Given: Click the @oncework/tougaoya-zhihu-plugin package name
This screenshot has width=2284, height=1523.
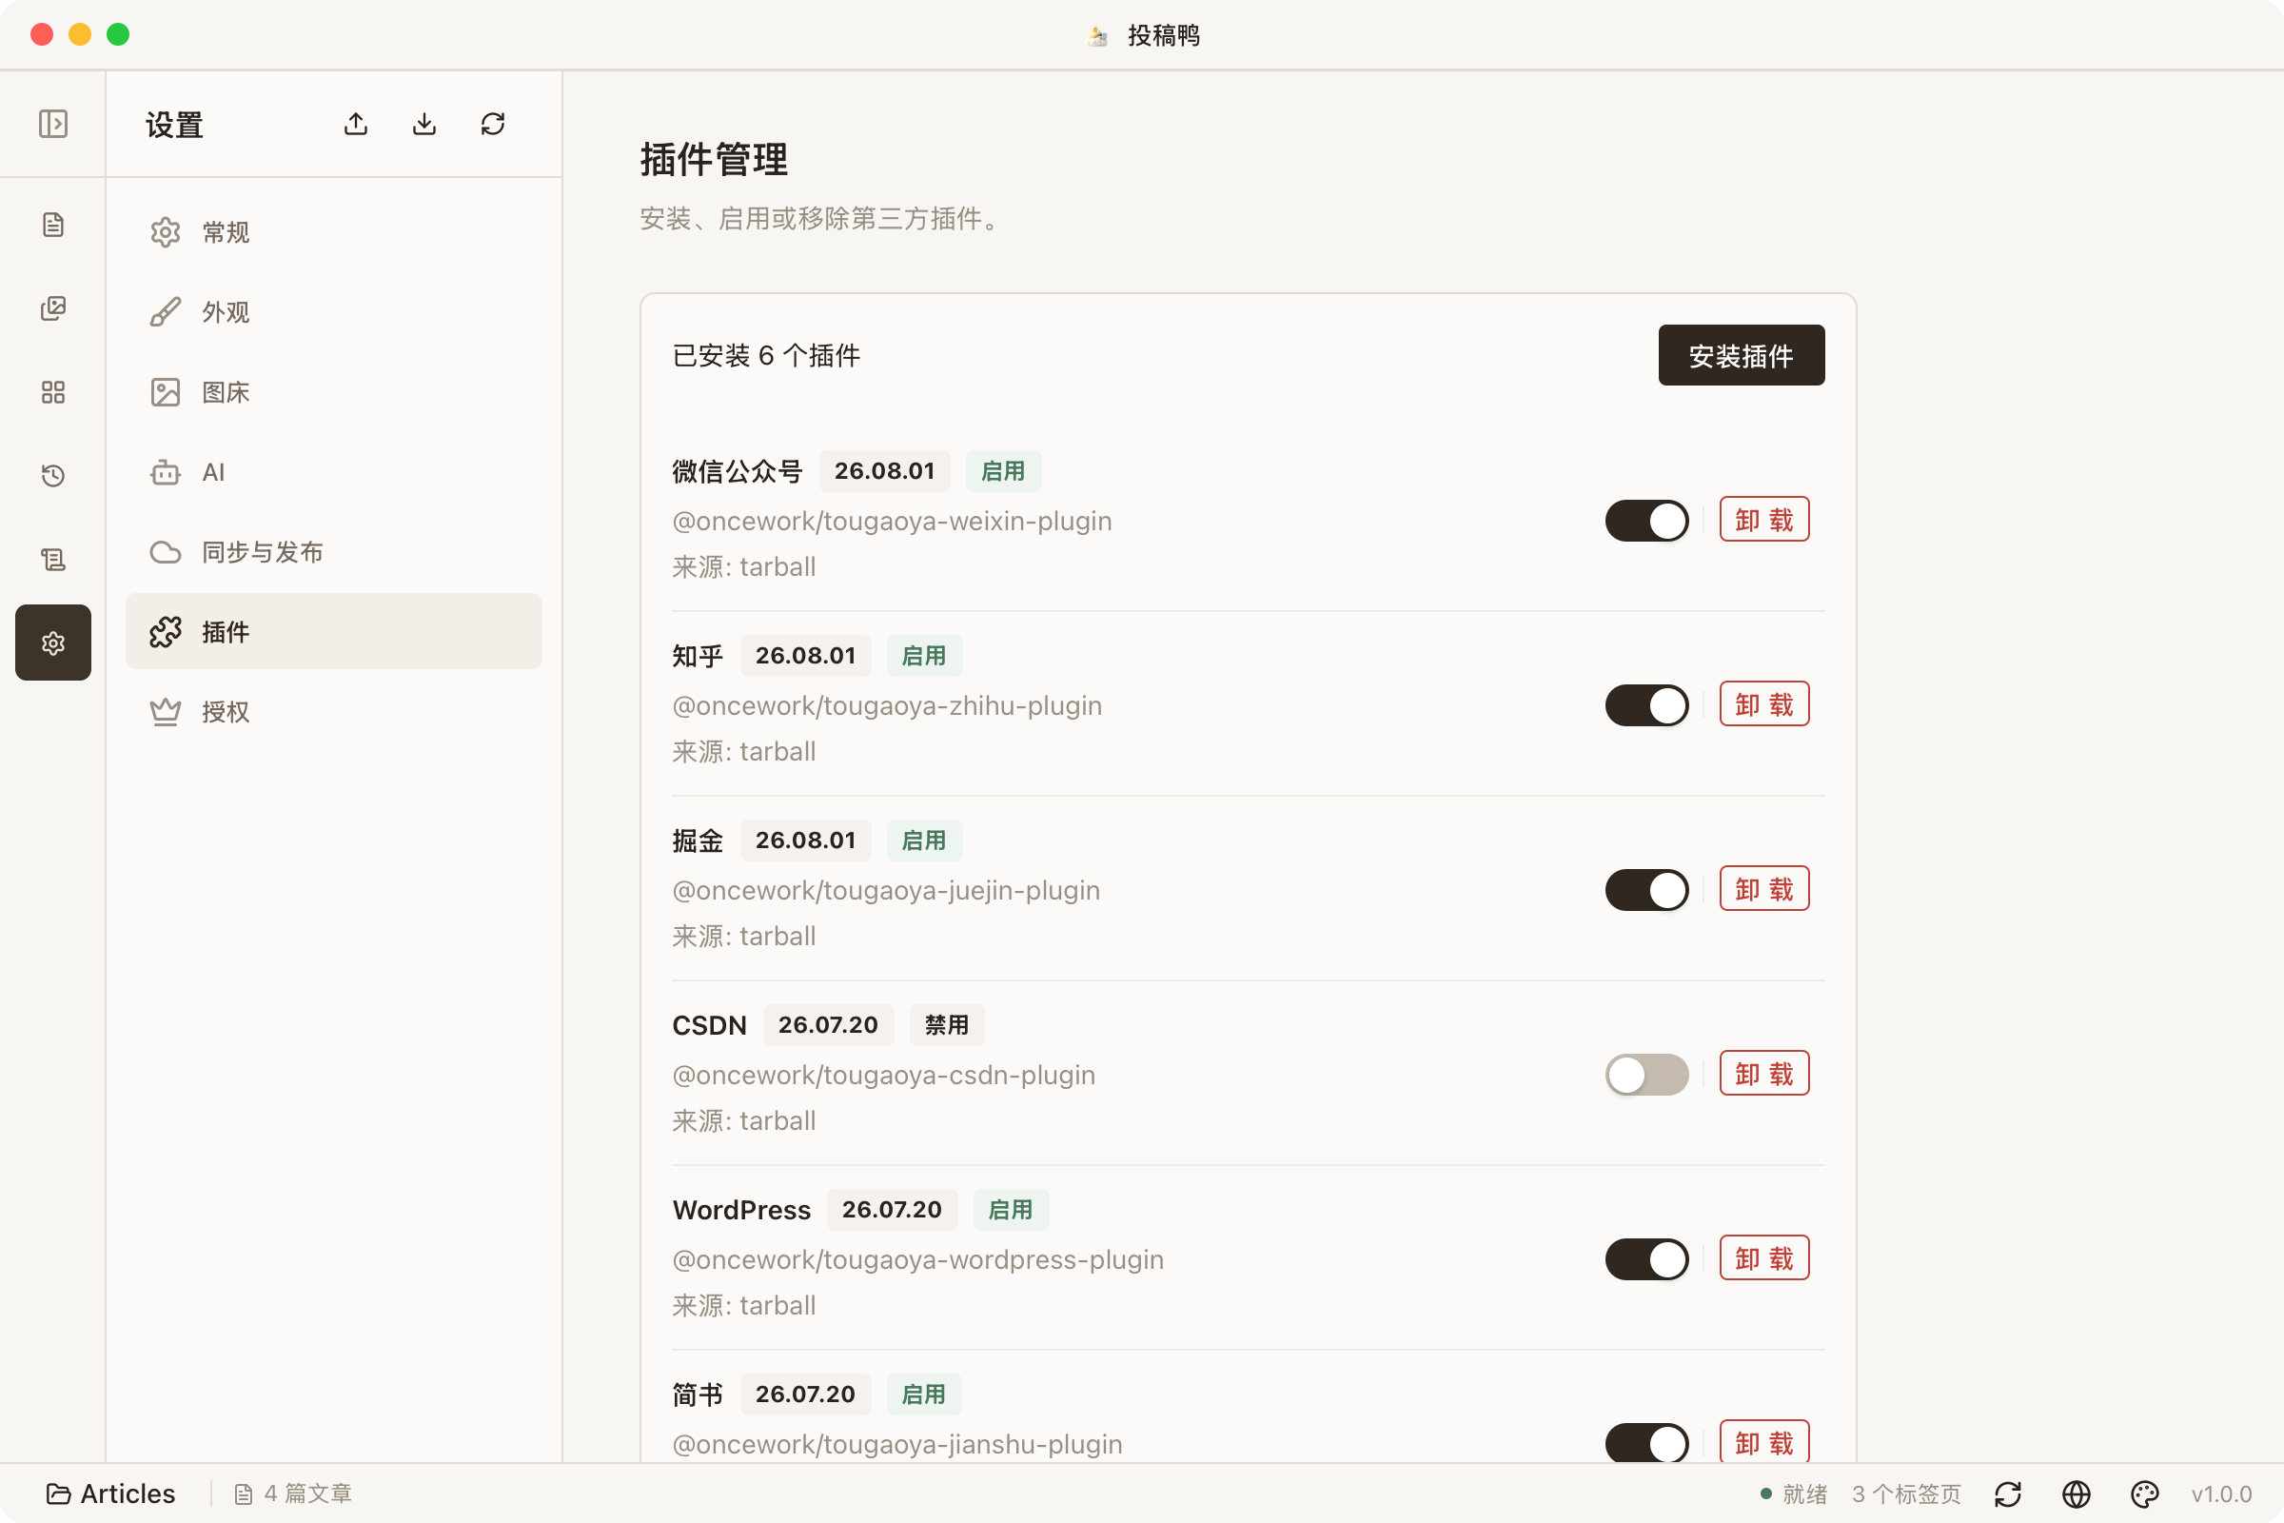Looking at the screenshot, I should tap(887, 705).
